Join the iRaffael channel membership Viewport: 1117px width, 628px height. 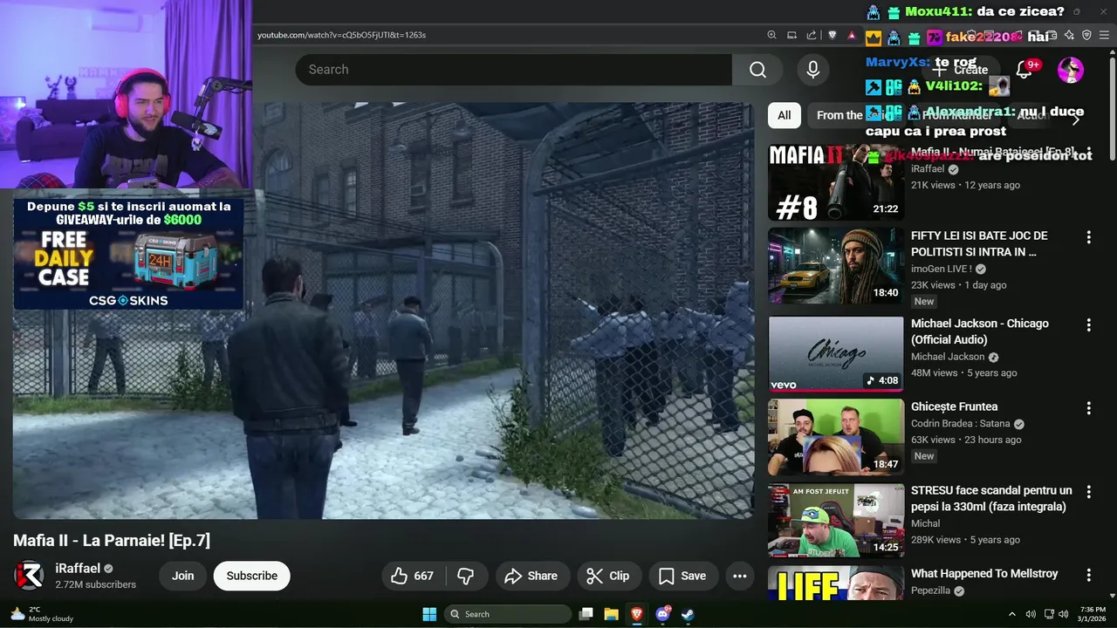[182, 576]
